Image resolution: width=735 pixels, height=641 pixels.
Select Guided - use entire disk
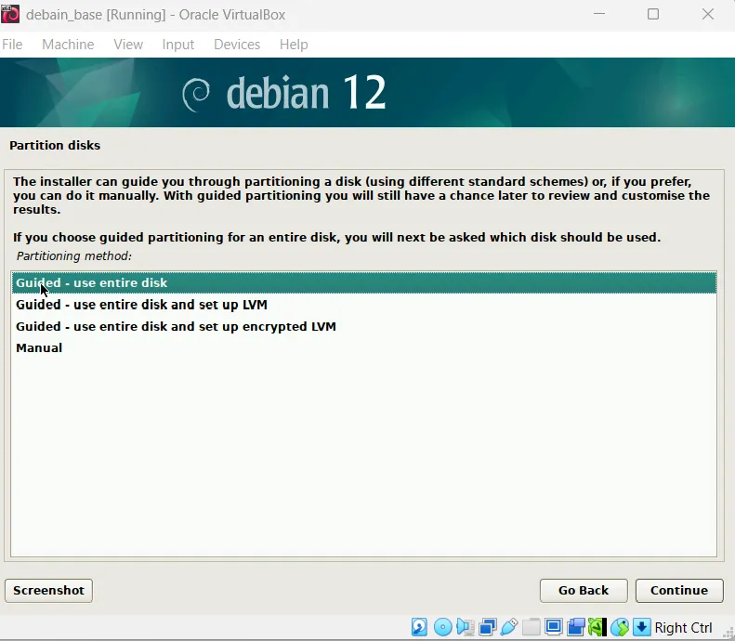click(x=363, y=282)
